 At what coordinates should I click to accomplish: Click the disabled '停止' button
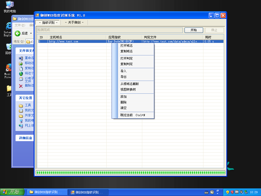point(214,30)
